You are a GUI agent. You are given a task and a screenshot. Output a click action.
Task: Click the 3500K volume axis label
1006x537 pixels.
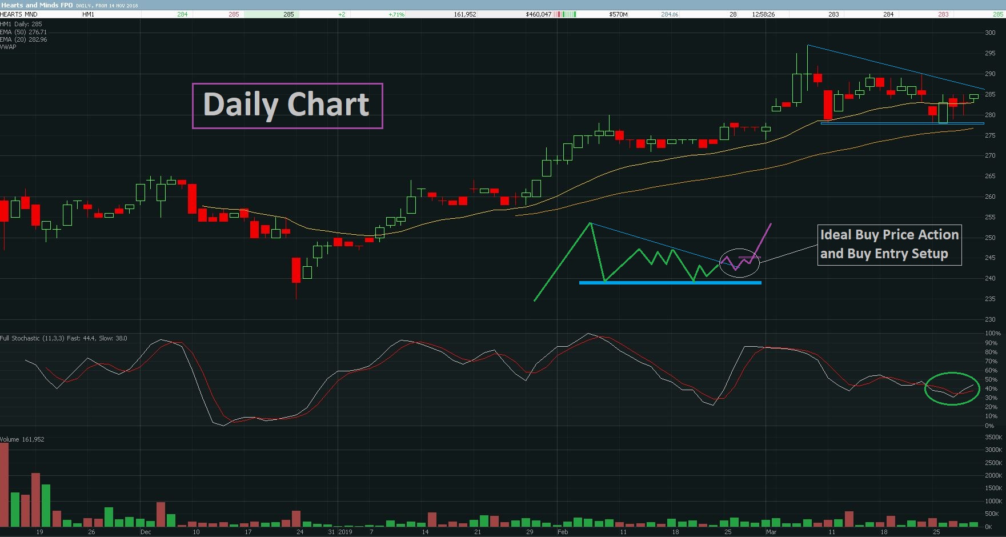click(993, 437)
